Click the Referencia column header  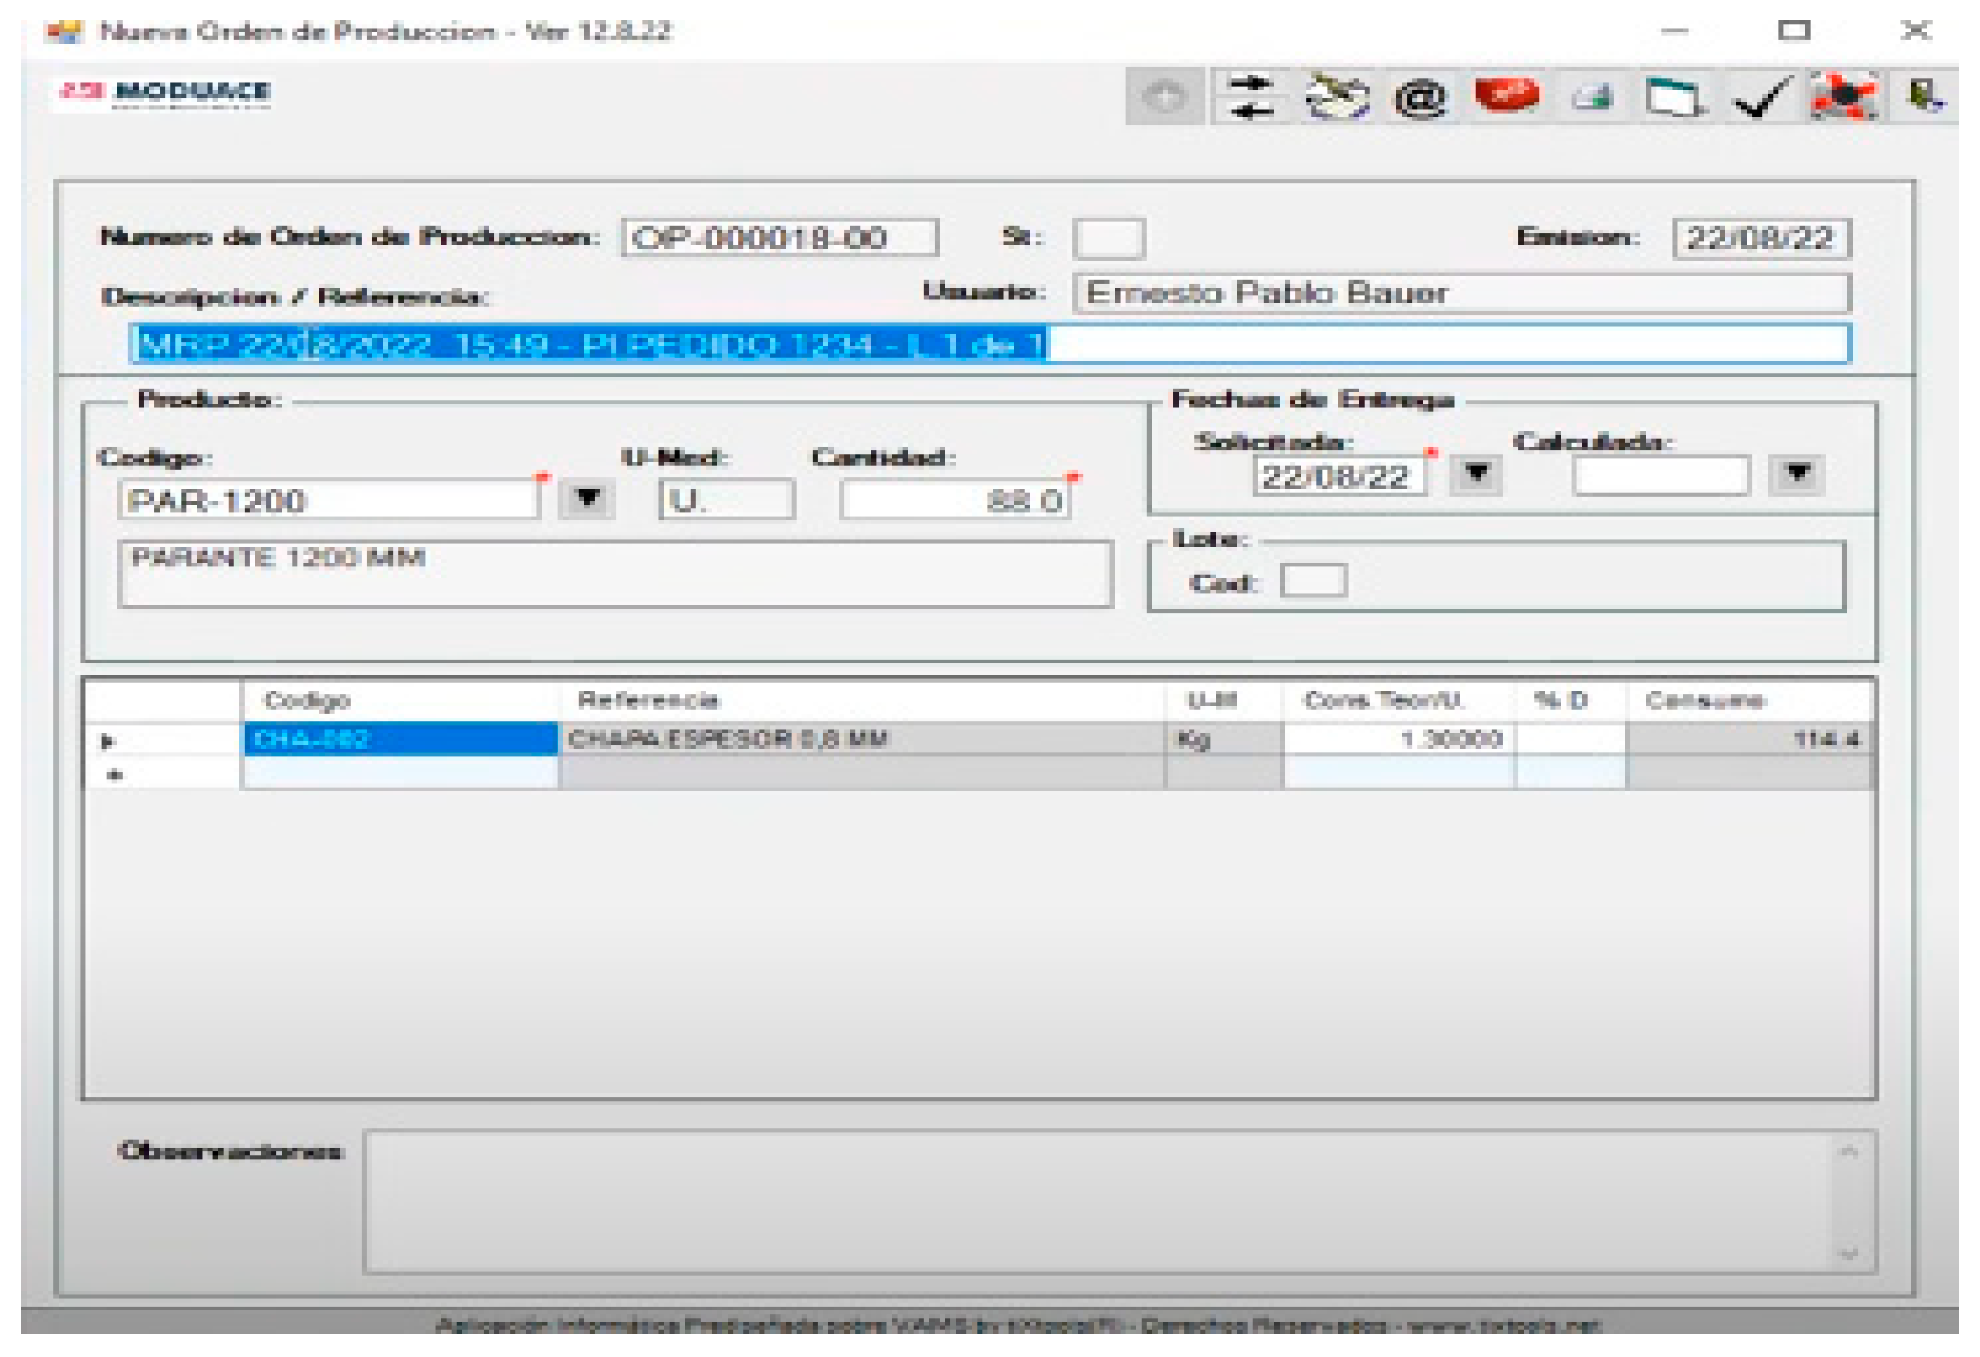pyautogui.click(x=862, y=700)
